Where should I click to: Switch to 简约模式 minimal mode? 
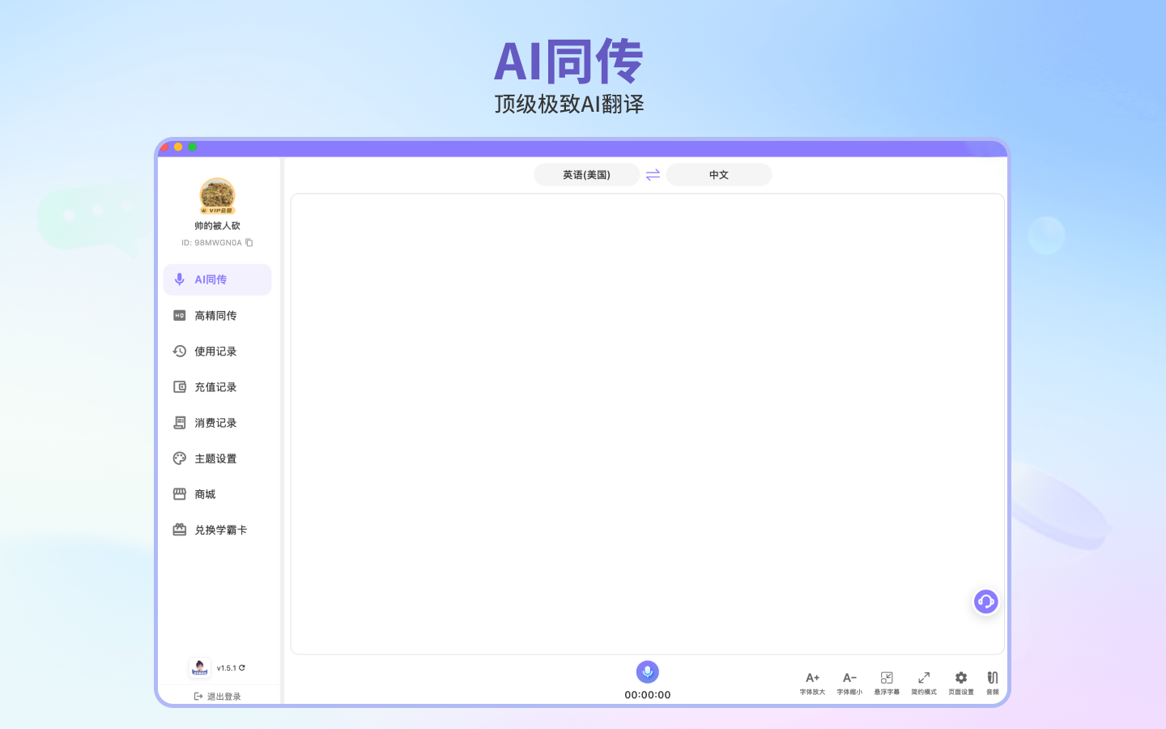[x=924, y=683]
